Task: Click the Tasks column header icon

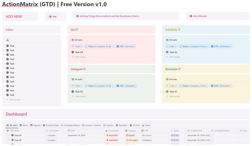Action: coord(12,131)
